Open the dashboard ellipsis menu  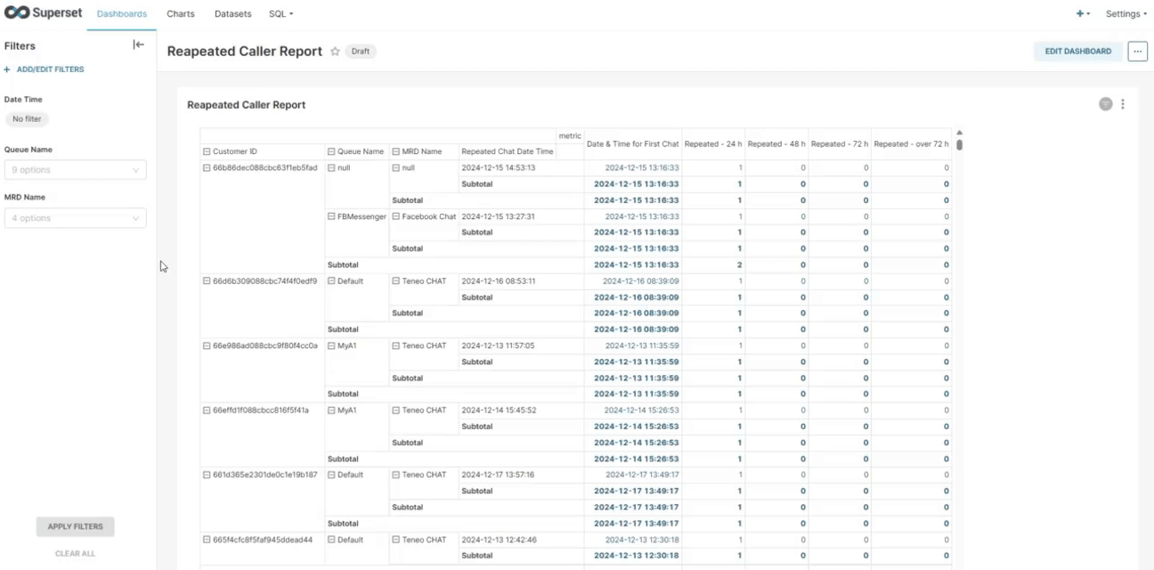click(x=1137, y=51)
